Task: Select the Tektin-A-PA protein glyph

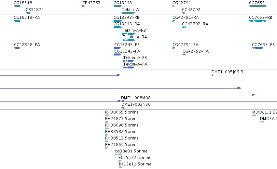Action: click(x=129, y=67)
